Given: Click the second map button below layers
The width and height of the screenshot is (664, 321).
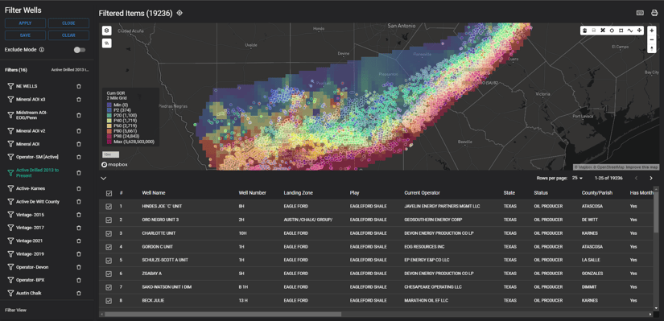Looking at the screenshot, I should 107,43.
